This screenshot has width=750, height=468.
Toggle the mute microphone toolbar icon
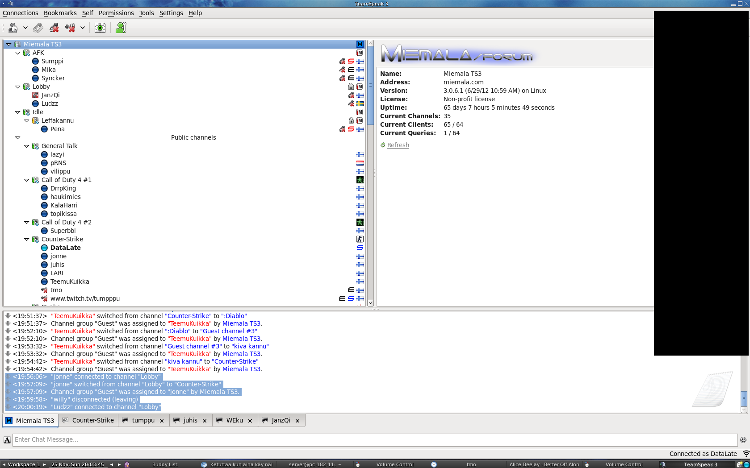[x=54, y=28]
